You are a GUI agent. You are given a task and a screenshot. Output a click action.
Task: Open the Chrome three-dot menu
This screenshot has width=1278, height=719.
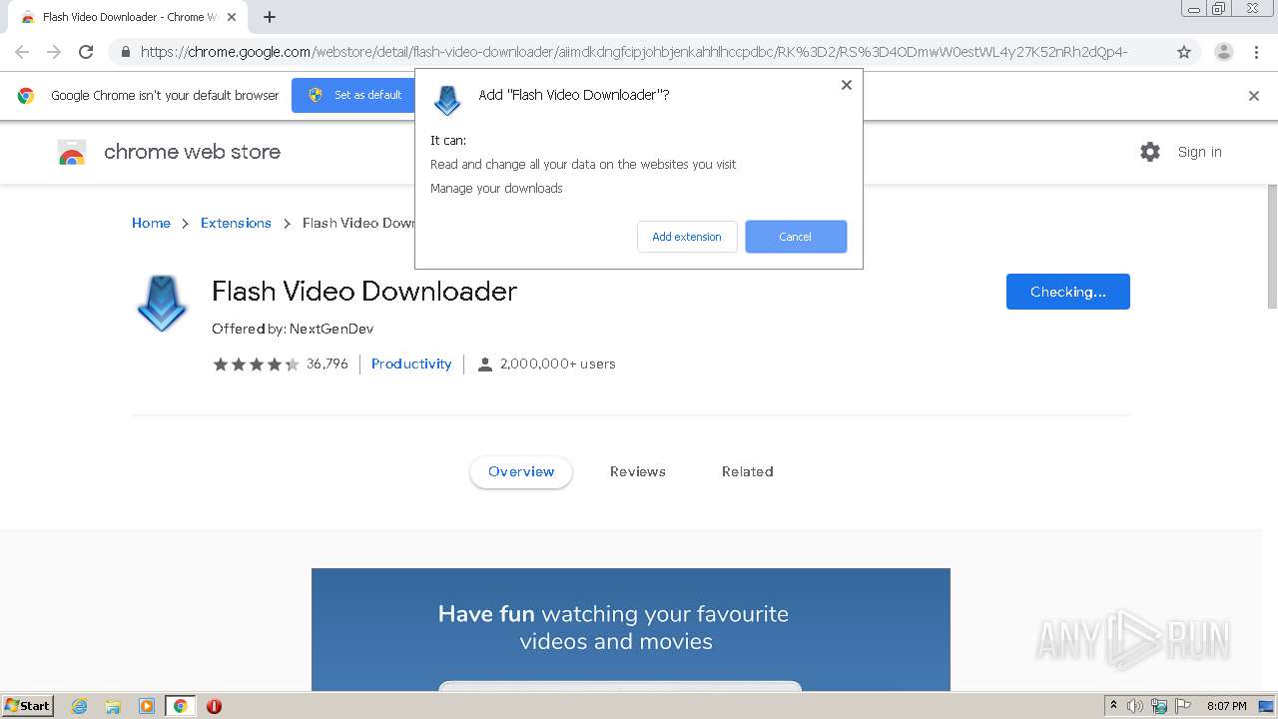[1257, 52]
